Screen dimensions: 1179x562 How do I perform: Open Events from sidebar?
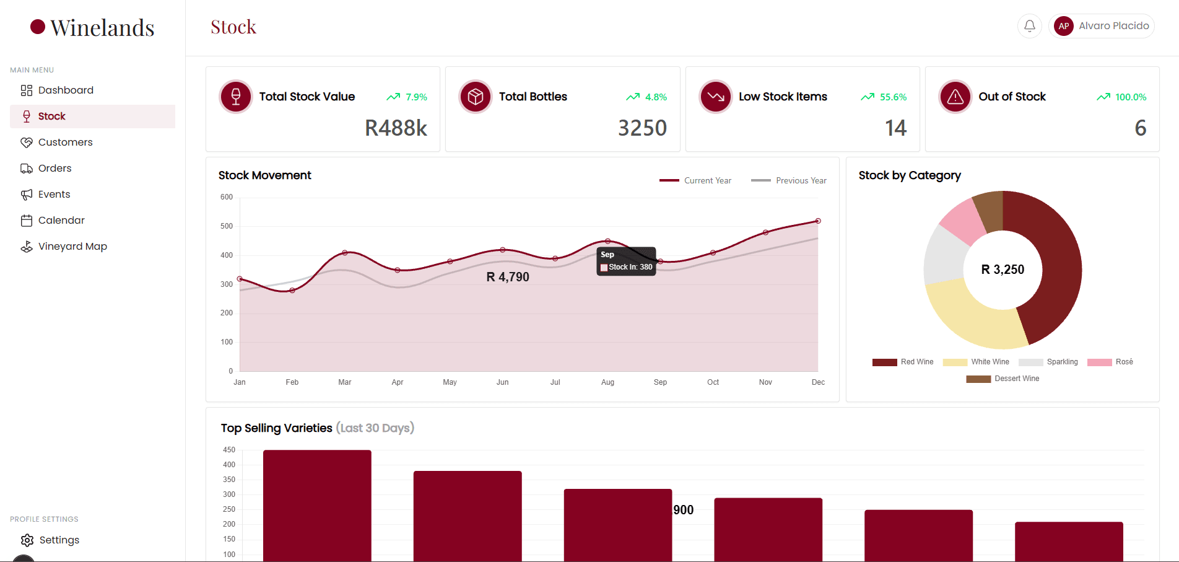tap(92, 195)
